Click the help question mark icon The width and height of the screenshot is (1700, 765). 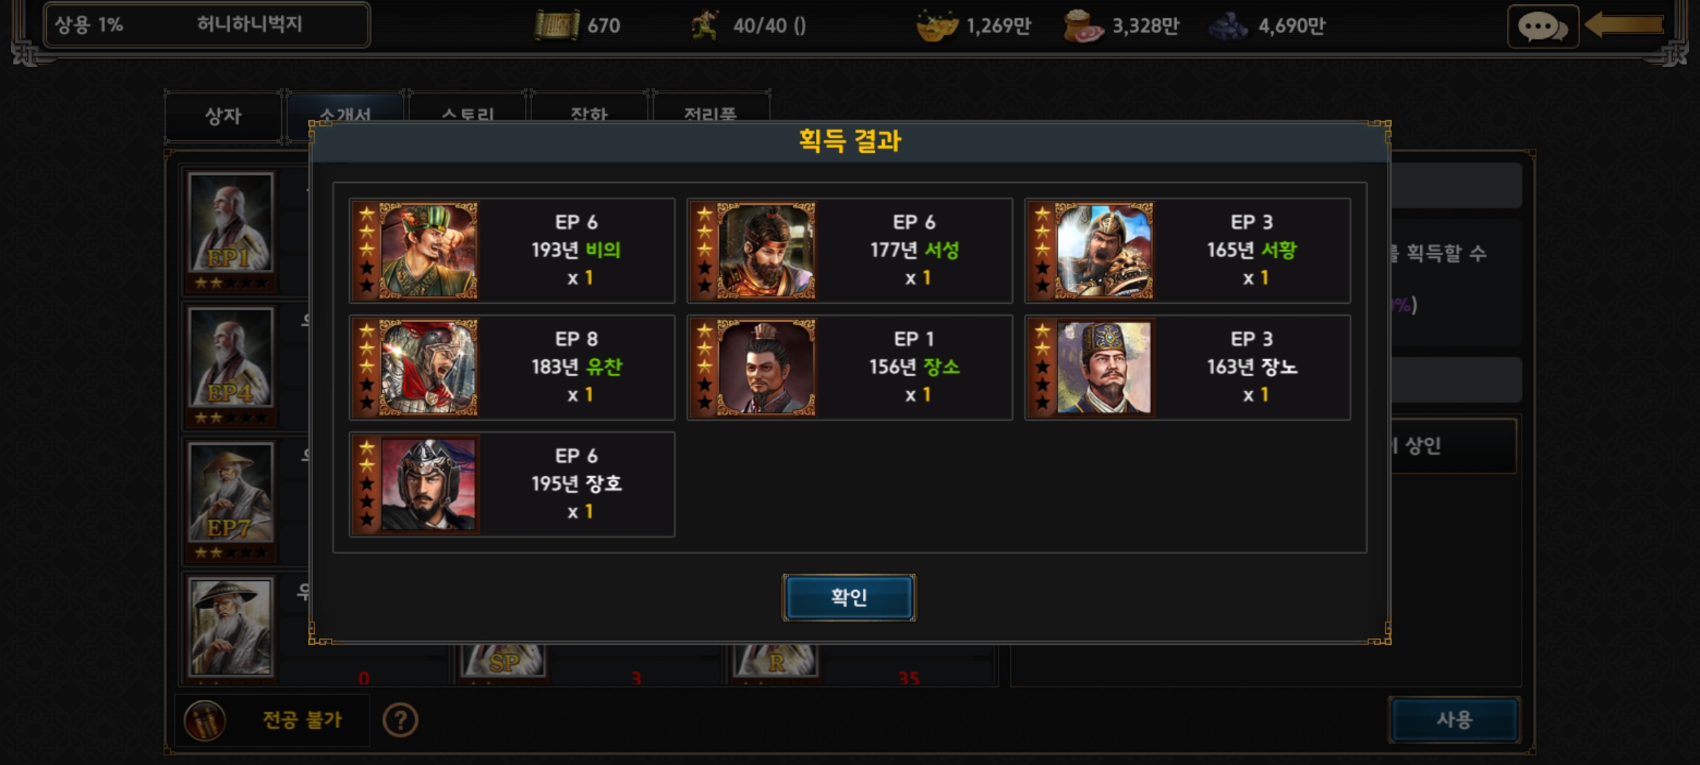click(400, 720)
